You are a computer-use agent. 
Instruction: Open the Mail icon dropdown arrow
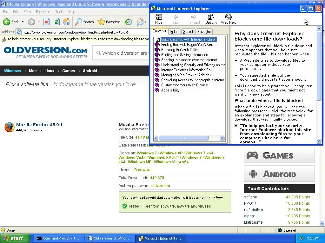point(145,22)
